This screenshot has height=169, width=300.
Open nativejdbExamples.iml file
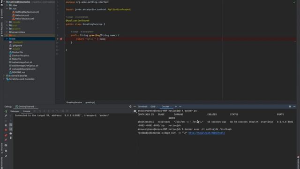coord(22,69)
